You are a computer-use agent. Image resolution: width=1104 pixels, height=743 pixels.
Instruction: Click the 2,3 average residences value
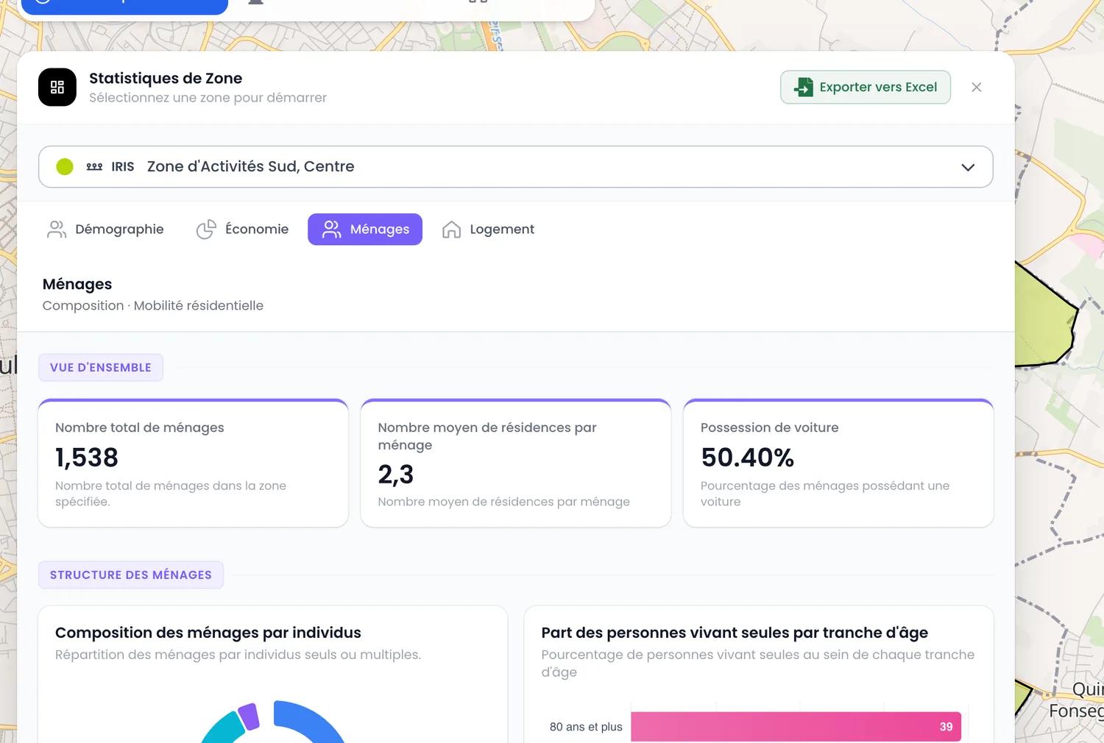(396, 474)
